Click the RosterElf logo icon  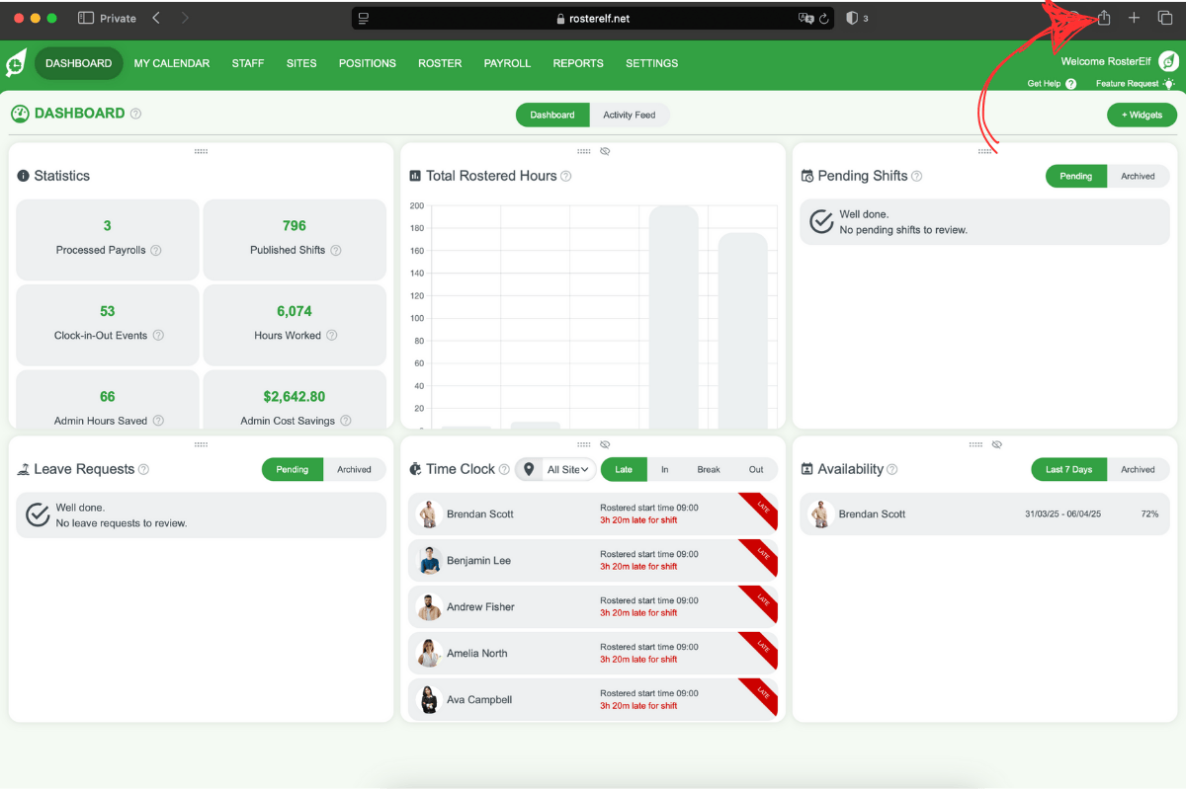tap(17, 63)
